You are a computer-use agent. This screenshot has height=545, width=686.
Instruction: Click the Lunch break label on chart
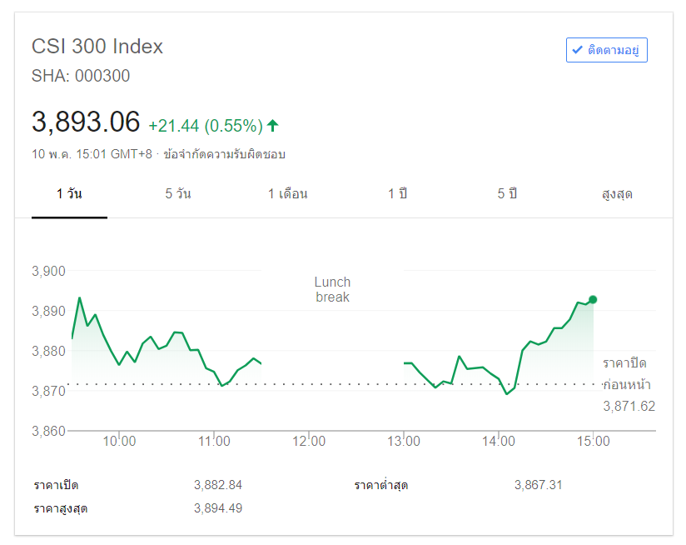(x=332, y=289)
